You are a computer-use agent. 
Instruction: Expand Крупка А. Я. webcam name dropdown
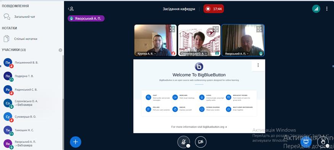(147, 54)
